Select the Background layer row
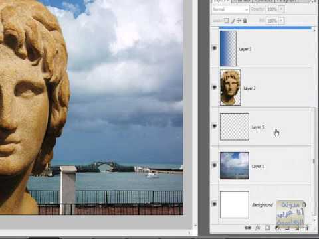This screenshot has width=319, height=239. [262, 204]
